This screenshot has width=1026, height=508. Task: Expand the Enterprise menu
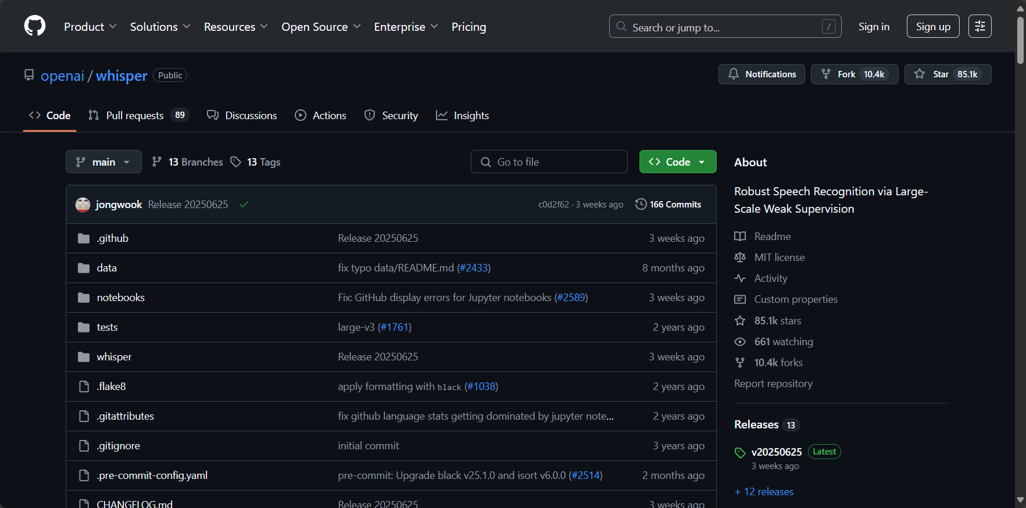point(406,27)
